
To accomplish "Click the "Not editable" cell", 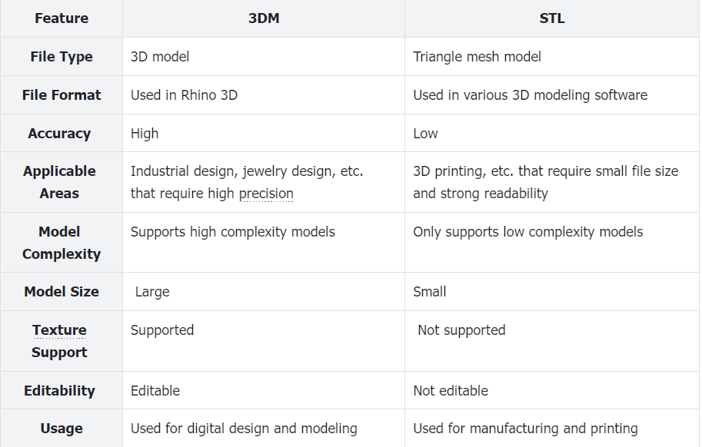I will coord(551,390).
